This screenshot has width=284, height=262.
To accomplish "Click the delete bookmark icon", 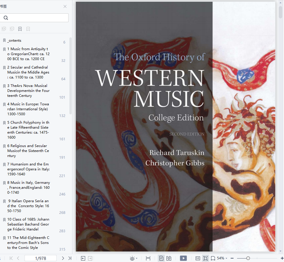I will pyautogui.click(x=28, y=29).
